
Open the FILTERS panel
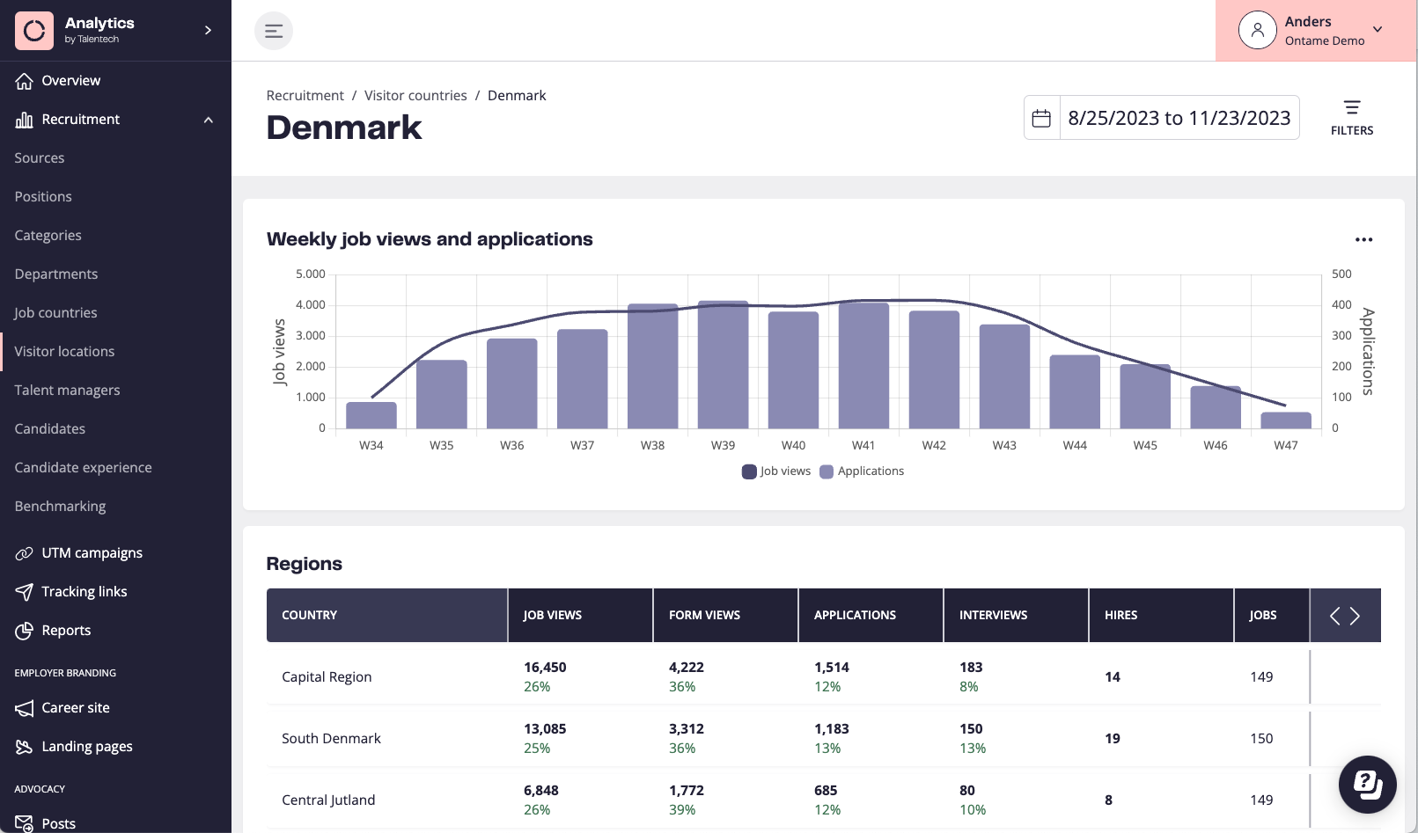pyautogui.click(x=1352, y=118)
